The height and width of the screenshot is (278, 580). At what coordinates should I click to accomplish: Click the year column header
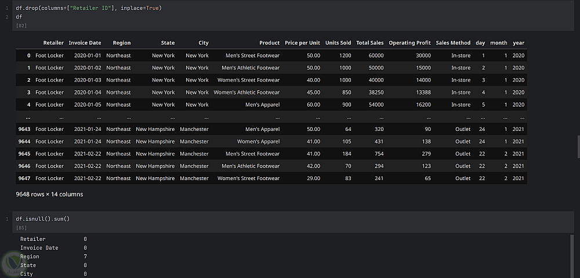tap(518, 43)
